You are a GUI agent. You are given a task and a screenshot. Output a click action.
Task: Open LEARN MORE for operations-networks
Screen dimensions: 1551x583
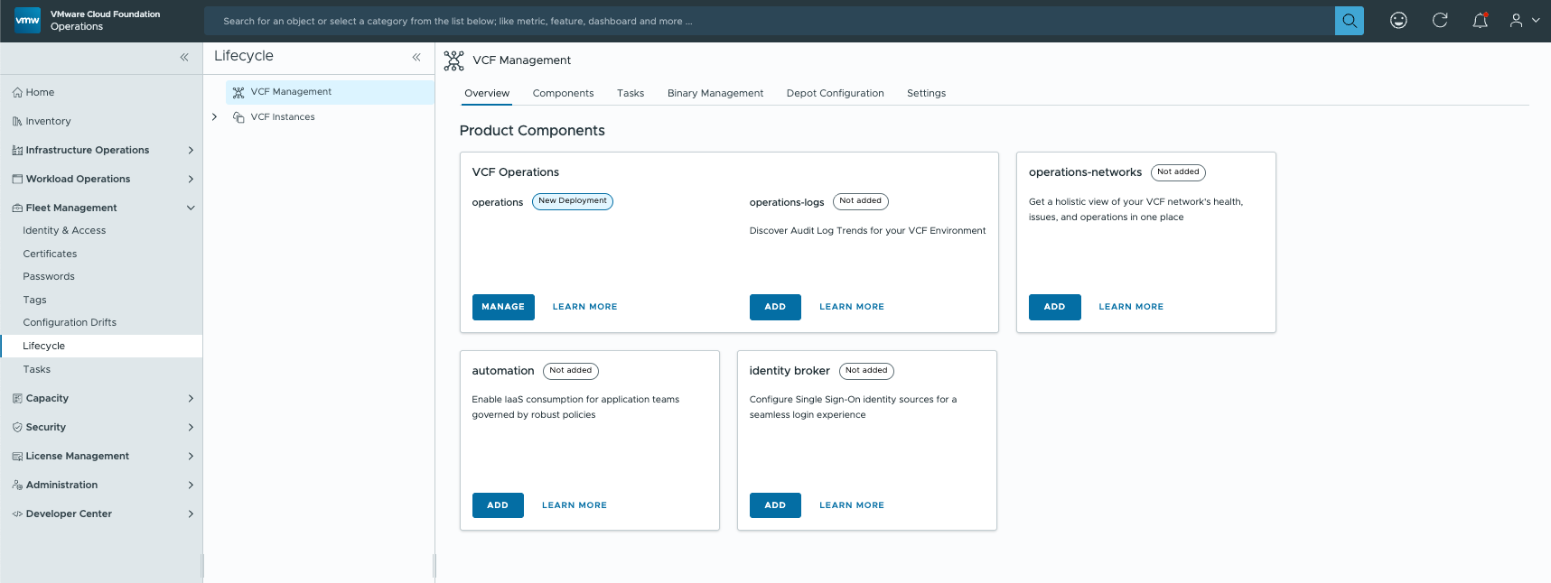1131,307
